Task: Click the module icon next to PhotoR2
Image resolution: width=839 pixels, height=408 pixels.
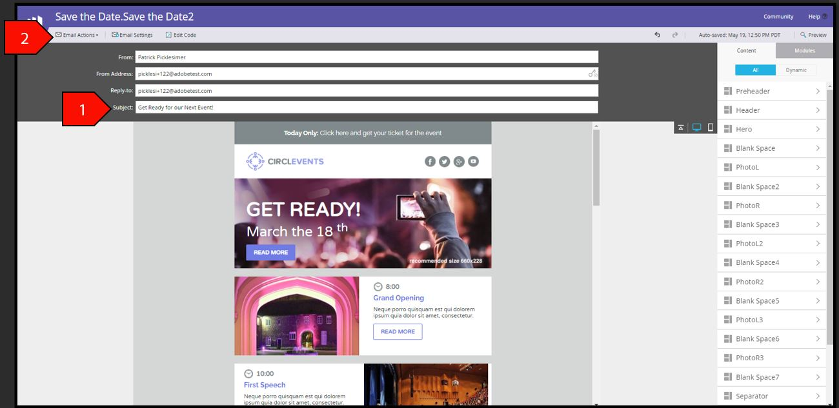Action: coord(728,282)
